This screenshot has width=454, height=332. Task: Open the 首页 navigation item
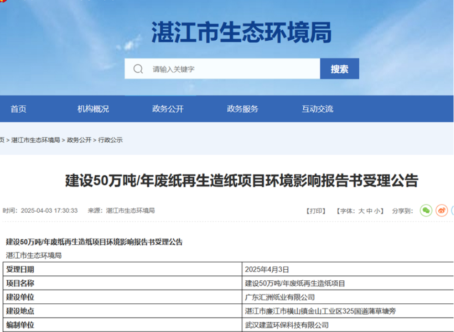pos(19,109)
